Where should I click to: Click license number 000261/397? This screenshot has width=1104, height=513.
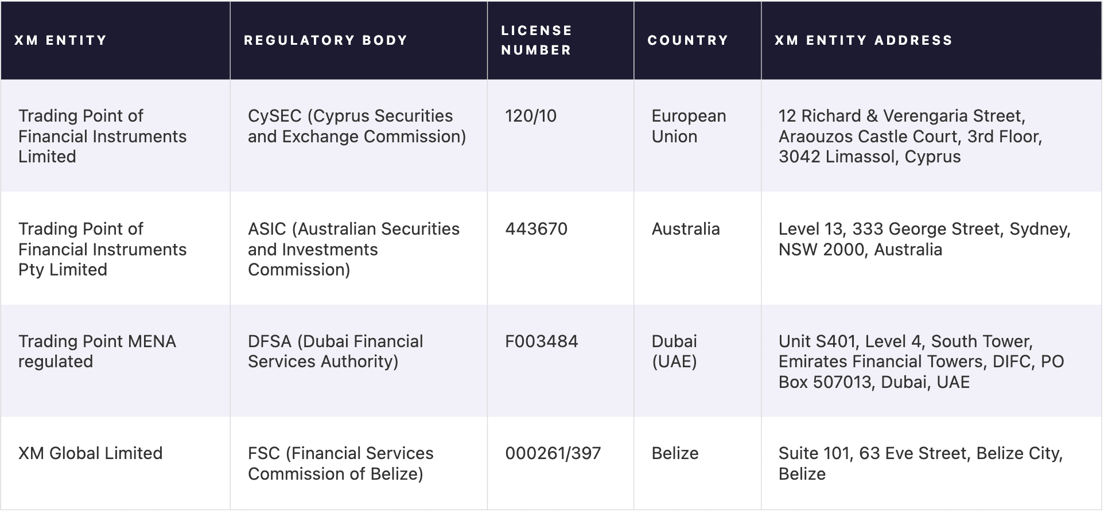click(553, 453)
